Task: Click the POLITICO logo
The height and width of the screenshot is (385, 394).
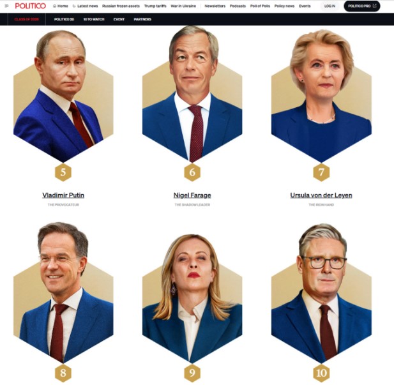Action: pyautogui.click(x=31, y=6)
